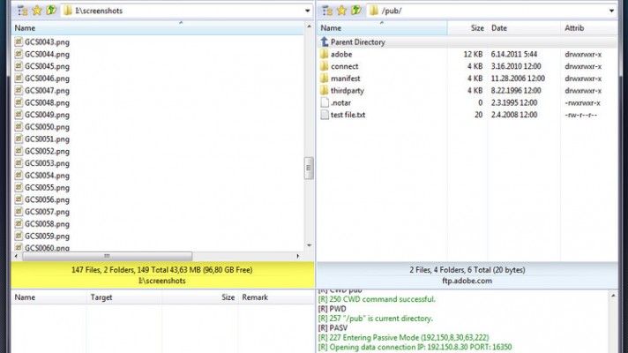Open remote pane favorites star icon

pyautogui.click(x=341, y=11)
